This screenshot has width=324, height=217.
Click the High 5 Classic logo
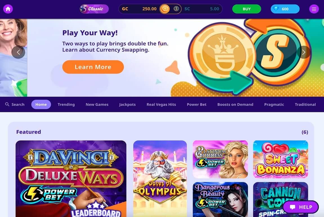click(94, 9)
